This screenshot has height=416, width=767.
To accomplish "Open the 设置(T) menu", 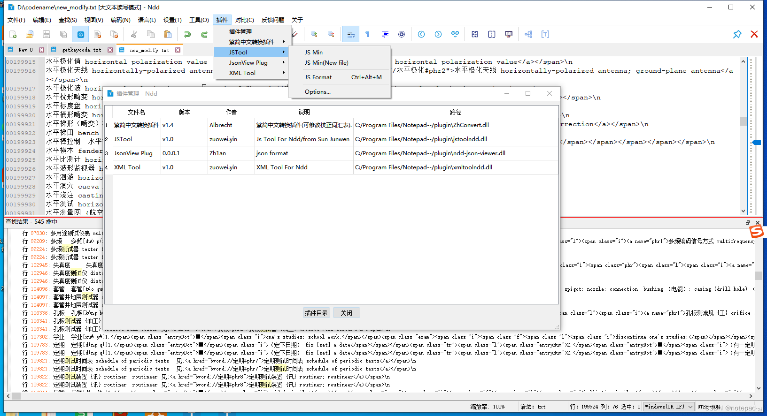I will (172, 20).
